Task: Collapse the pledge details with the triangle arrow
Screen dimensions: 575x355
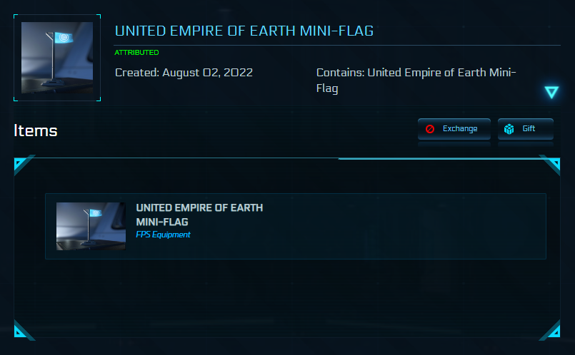Action: (x=551, y=92)
